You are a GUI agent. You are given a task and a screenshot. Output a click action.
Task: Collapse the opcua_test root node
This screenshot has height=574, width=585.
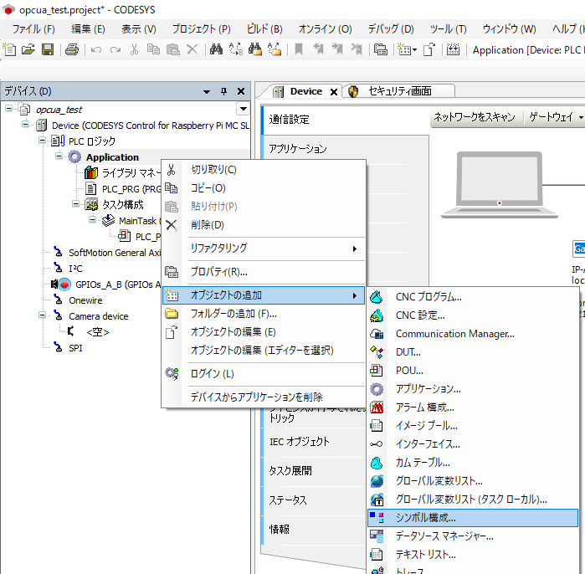[9, 109]
